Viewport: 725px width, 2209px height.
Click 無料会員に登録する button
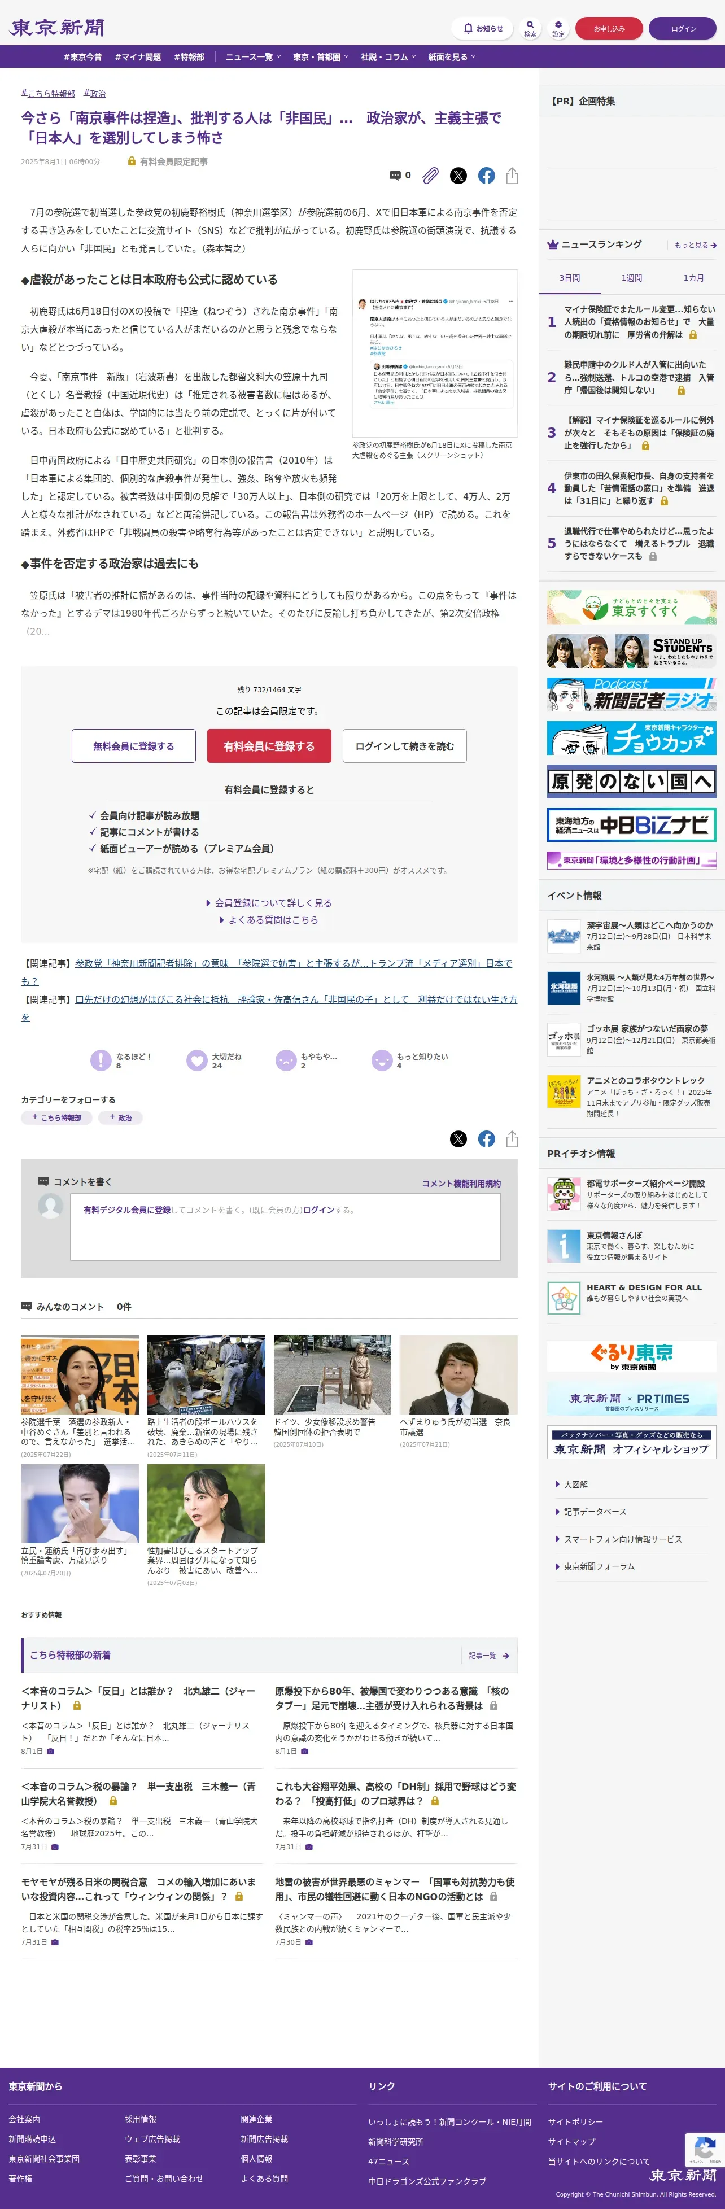coord(134,746)
